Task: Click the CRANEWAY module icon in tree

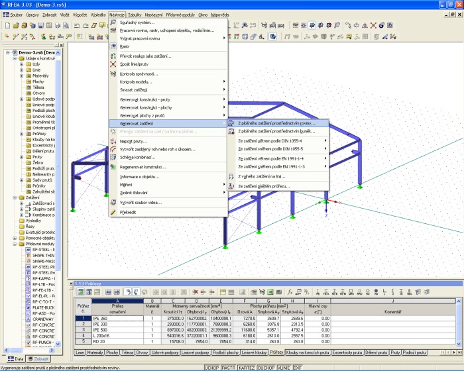Action: point(28,319)
